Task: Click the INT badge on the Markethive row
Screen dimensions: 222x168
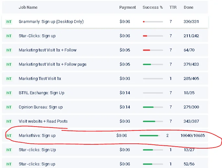Action: pyautogui.click(x=9, y=136)
